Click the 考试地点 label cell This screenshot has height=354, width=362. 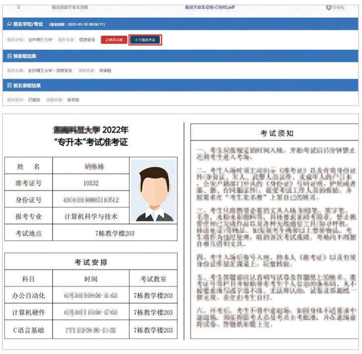29,233
